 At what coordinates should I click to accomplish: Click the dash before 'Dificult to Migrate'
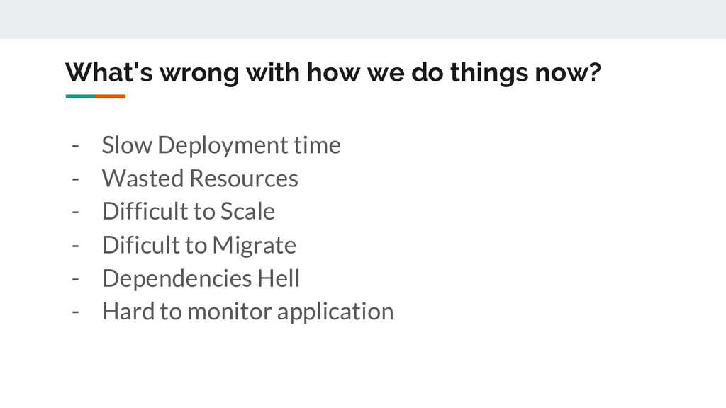75,246
